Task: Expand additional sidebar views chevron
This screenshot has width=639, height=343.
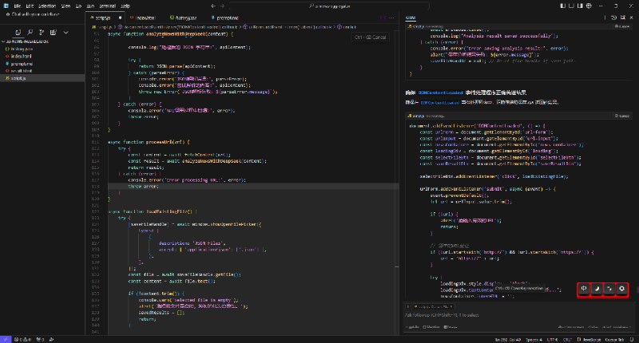Action: (x=65, y=32)
